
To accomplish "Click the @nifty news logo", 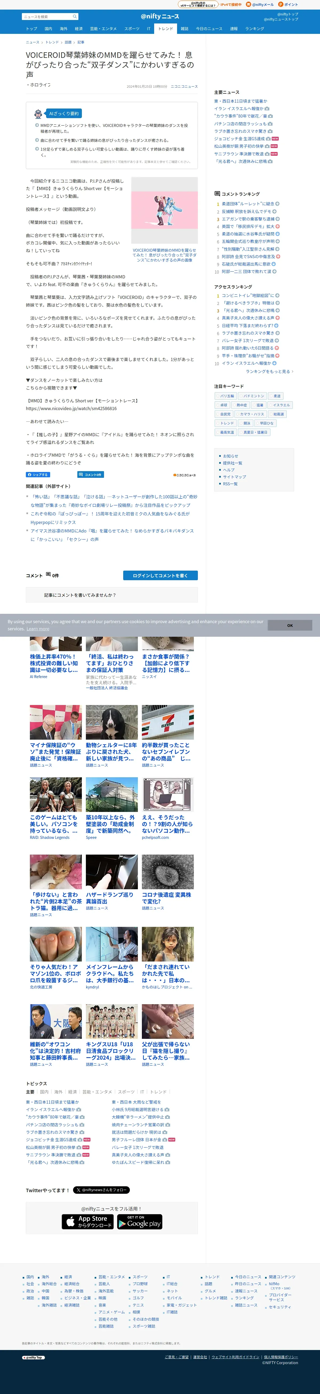I will click(160, 16).
